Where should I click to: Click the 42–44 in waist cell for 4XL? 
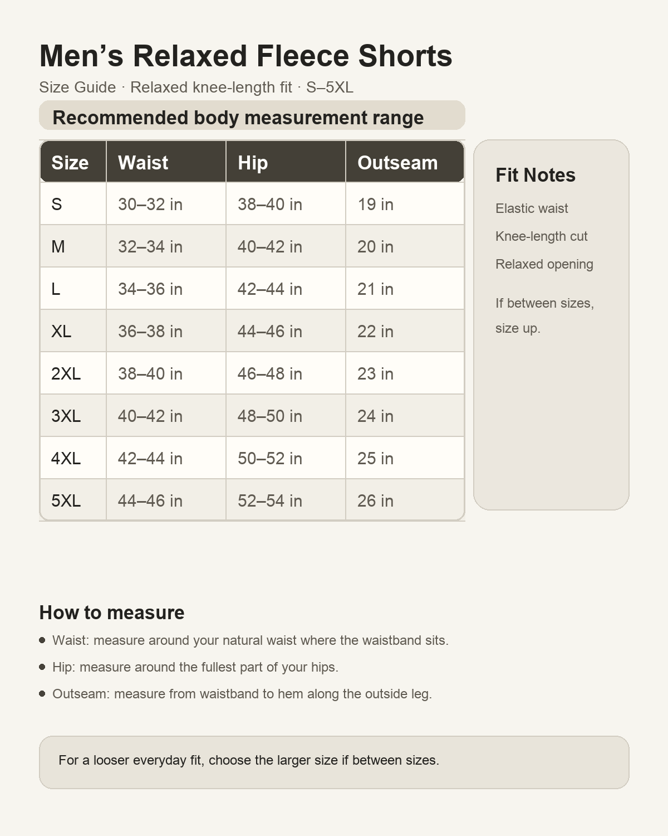tap(166, 458)
